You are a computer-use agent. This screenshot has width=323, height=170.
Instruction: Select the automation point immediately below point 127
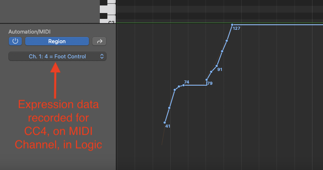(227, 41)
